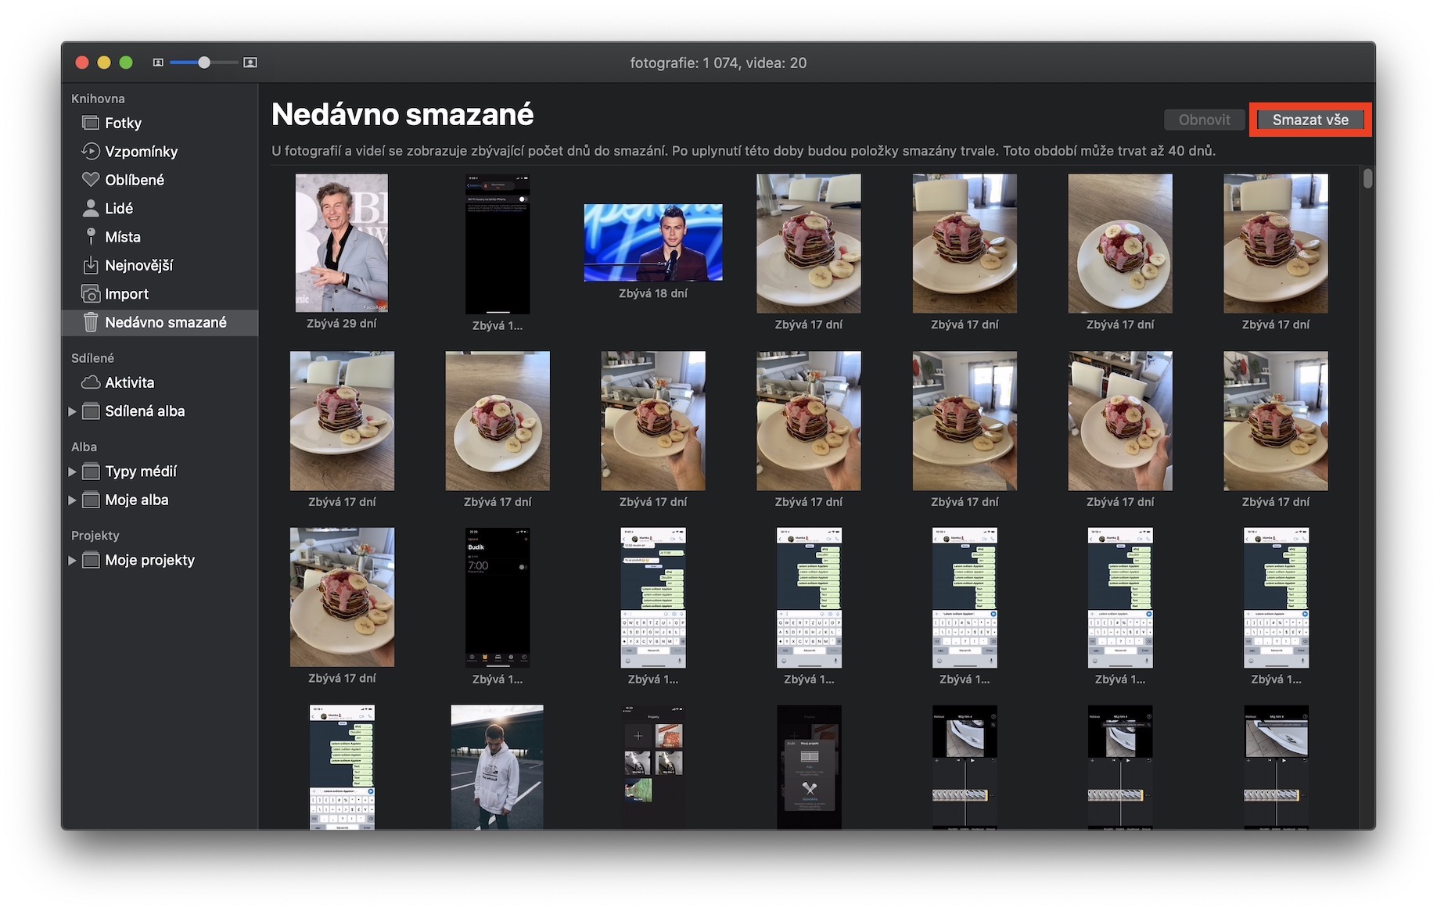Click the Místa pin icon
The image size is (1437, 911).
pos(91,236)
